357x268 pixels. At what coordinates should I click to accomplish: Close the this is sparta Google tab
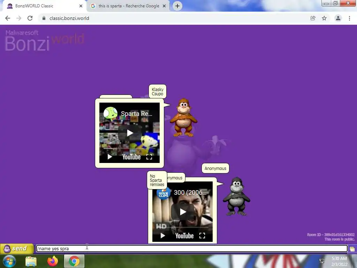[164, 6]
